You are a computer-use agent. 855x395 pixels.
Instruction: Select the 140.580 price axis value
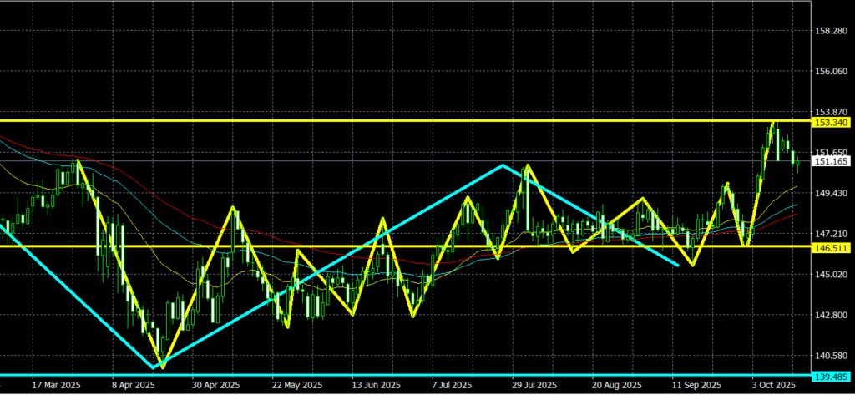coord(830,356)
